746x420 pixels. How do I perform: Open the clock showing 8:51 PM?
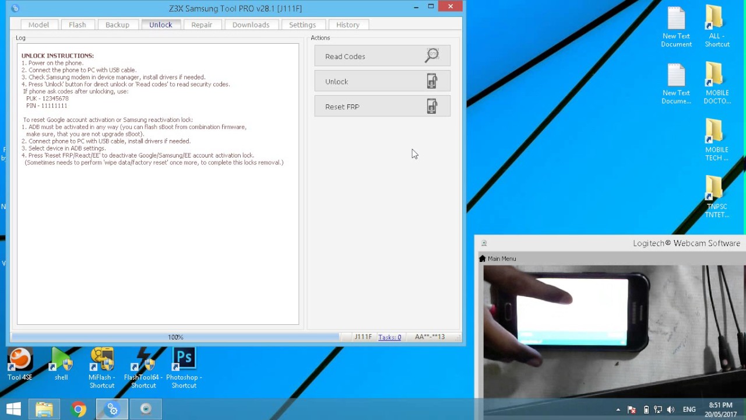click(720, 409)
